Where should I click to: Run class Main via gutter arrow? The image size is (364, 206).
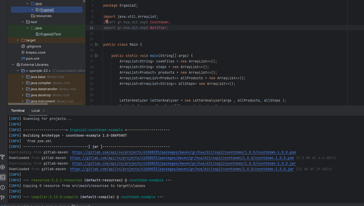click(97, 44)
